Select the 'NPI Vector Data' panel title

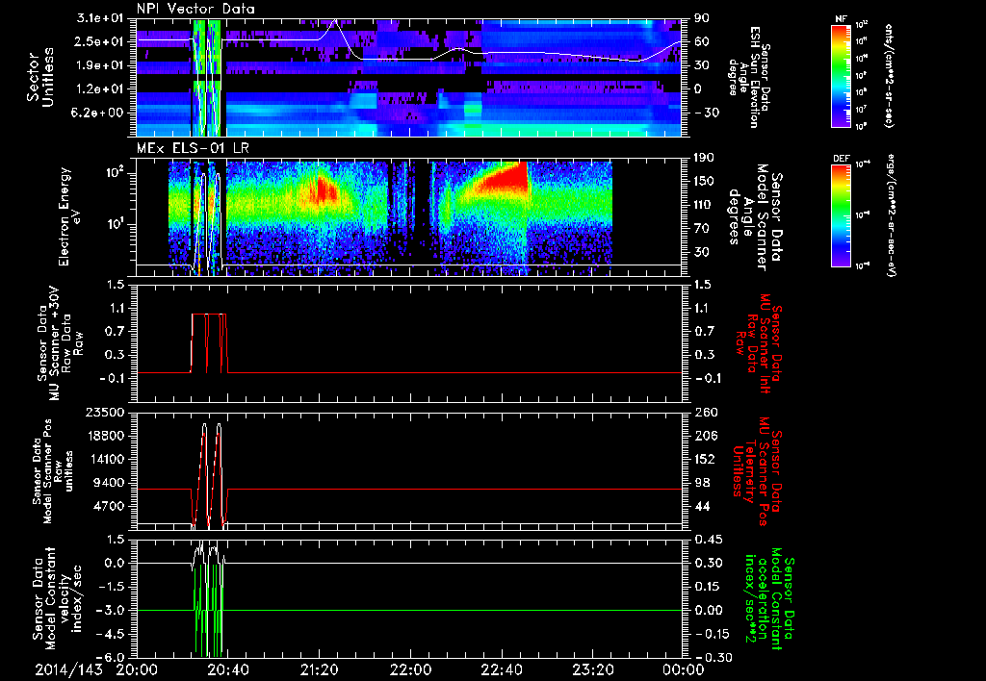tap(195, 9)
